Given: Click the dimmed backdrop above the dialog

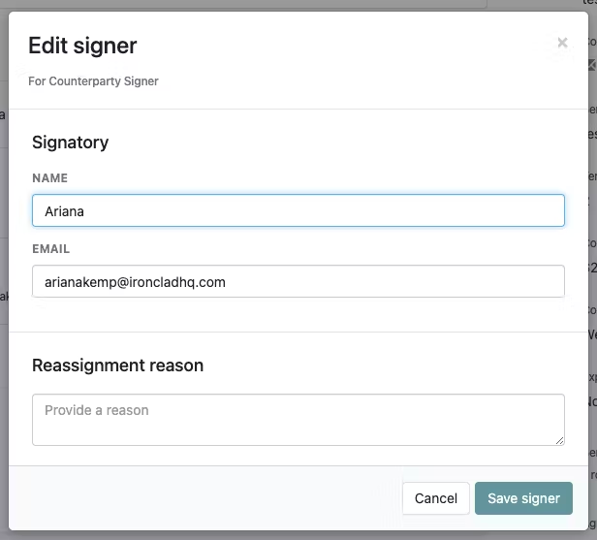Looking at the screenshot, I should coord(243,5).
